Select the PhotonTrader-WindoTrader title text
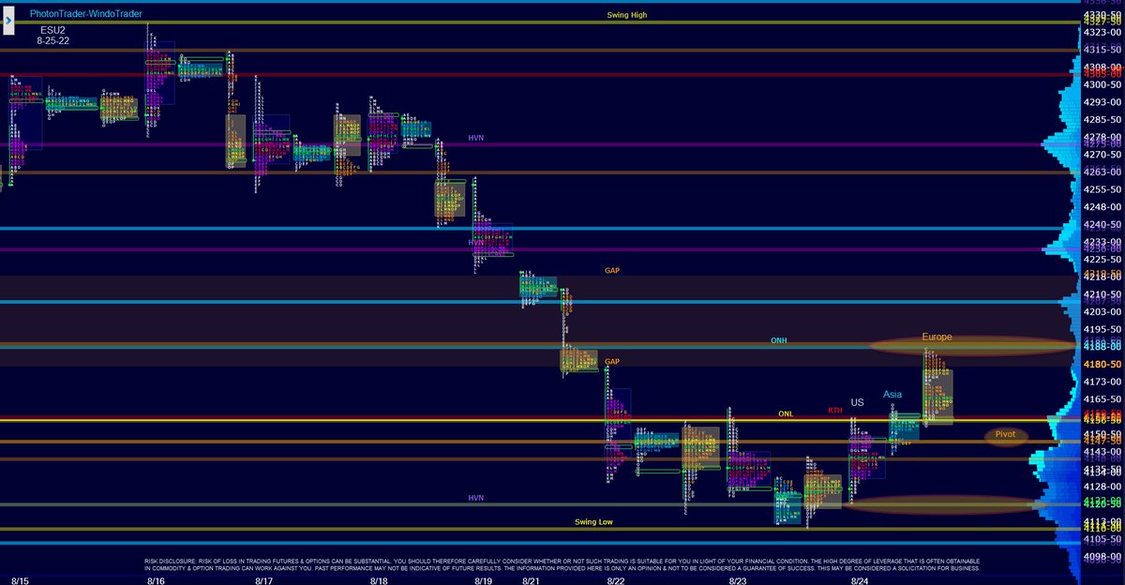The height and width of the screenshot is (585, 1125). point(84,14)
